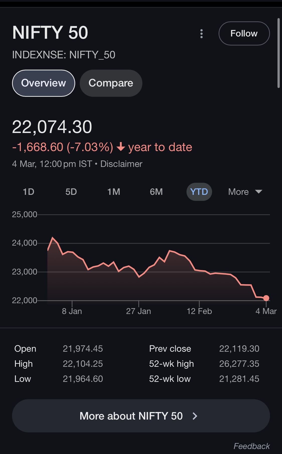Viewport: 282px width, 454px height.
Task: Open the three-dot more options menu
Action: 202,34
